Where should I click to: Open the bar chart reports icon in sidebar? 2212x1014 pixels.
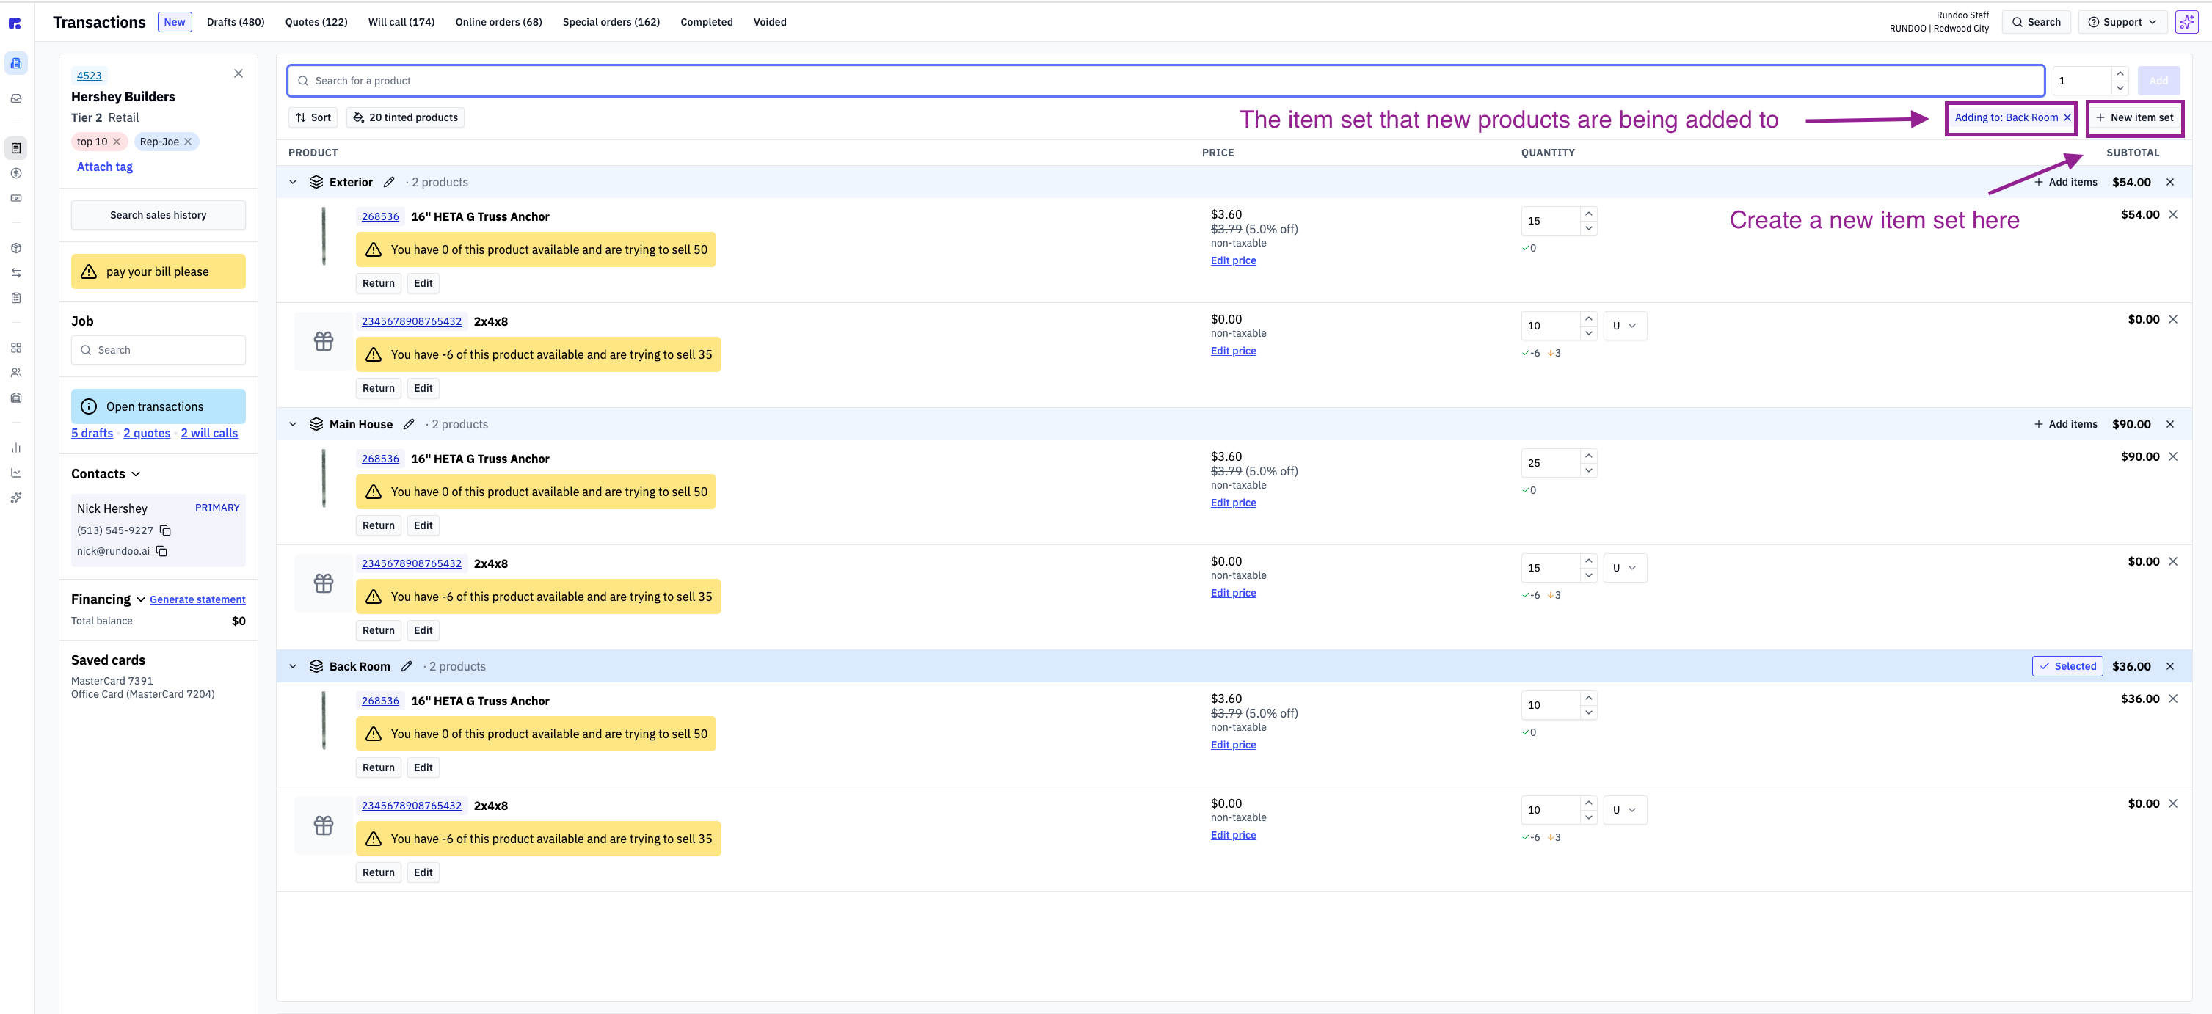tap(15, 448)
